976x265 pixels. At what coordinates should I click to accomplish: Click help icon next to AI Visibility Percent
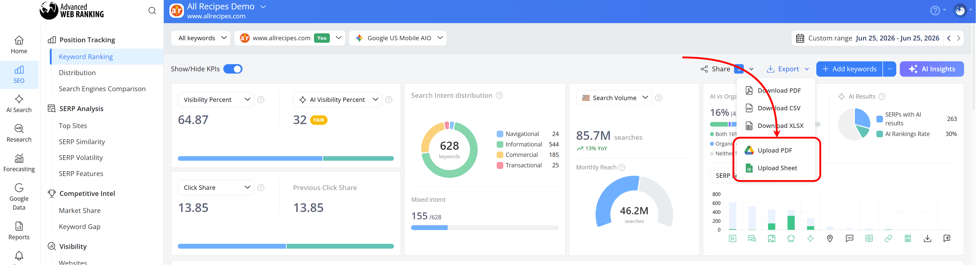point(389,100)
